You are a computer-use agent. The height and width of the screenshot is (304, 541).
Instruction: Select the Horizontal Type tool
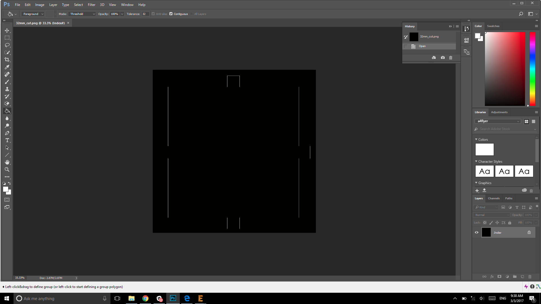(7, 140)
